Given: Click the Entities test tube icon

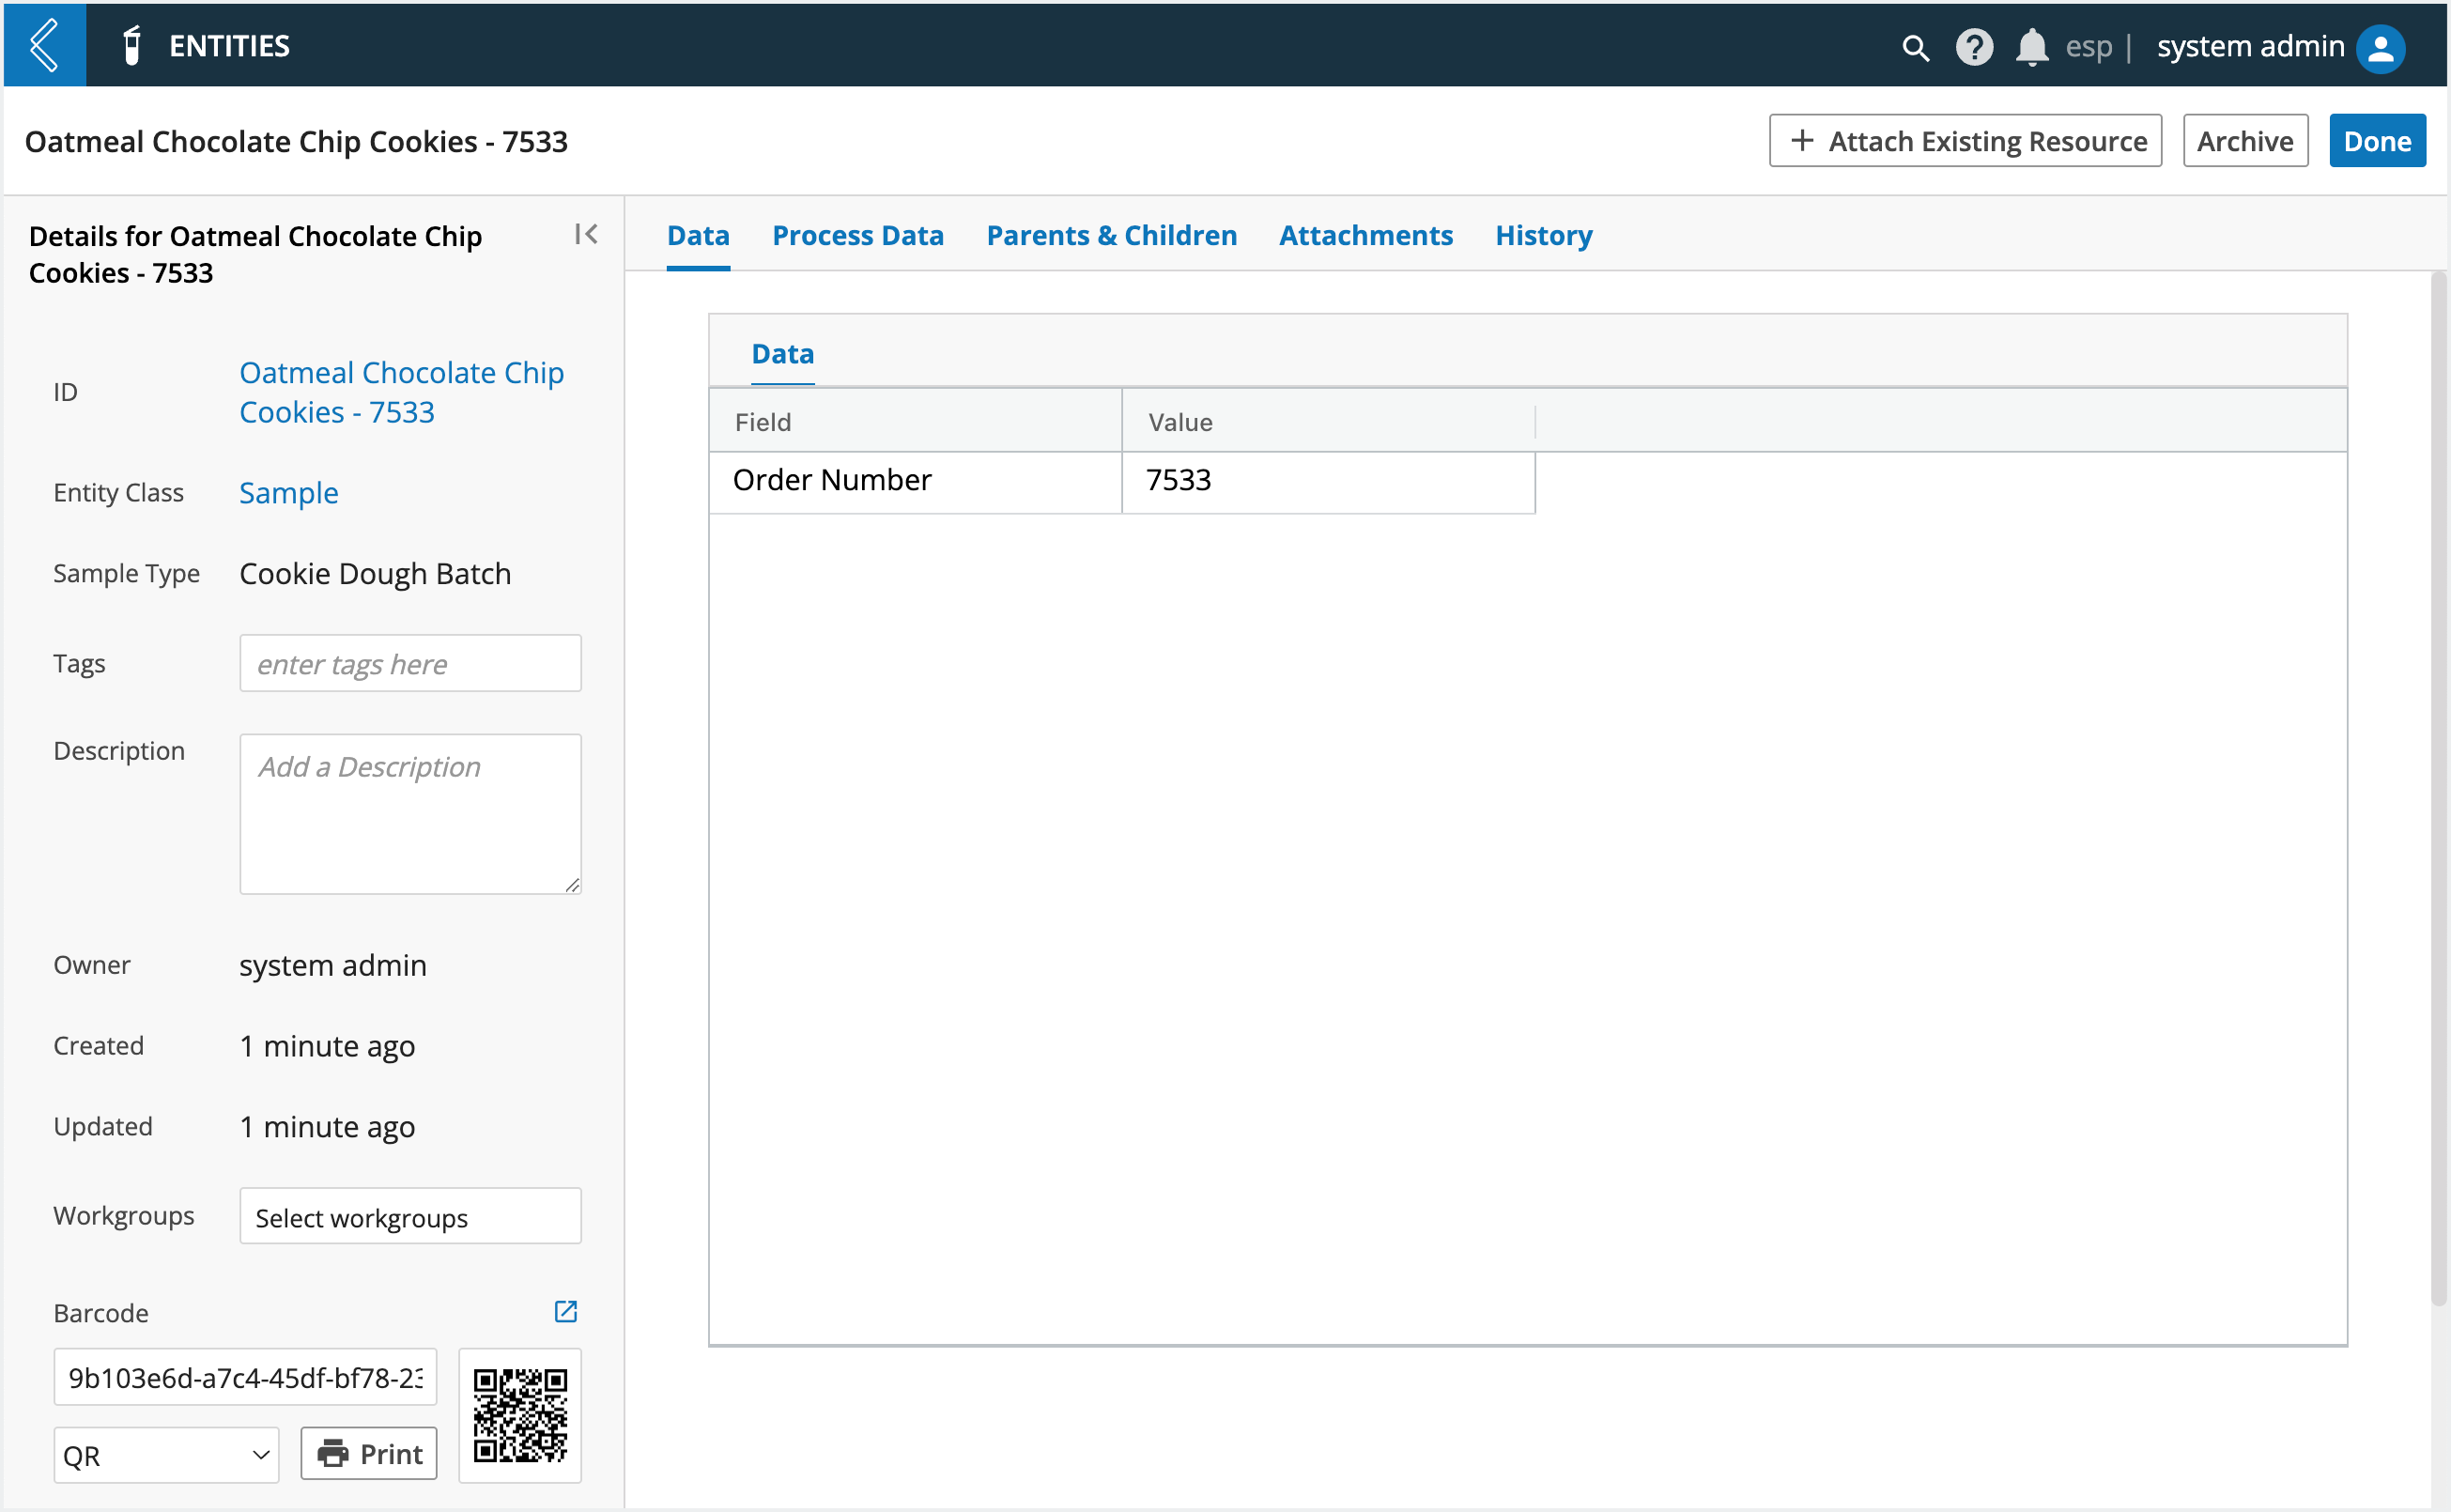Looking at the screenshot, I should [x=131, y=46].
